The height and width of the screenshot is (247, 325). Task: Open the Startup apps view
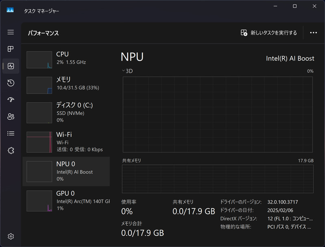10,99
